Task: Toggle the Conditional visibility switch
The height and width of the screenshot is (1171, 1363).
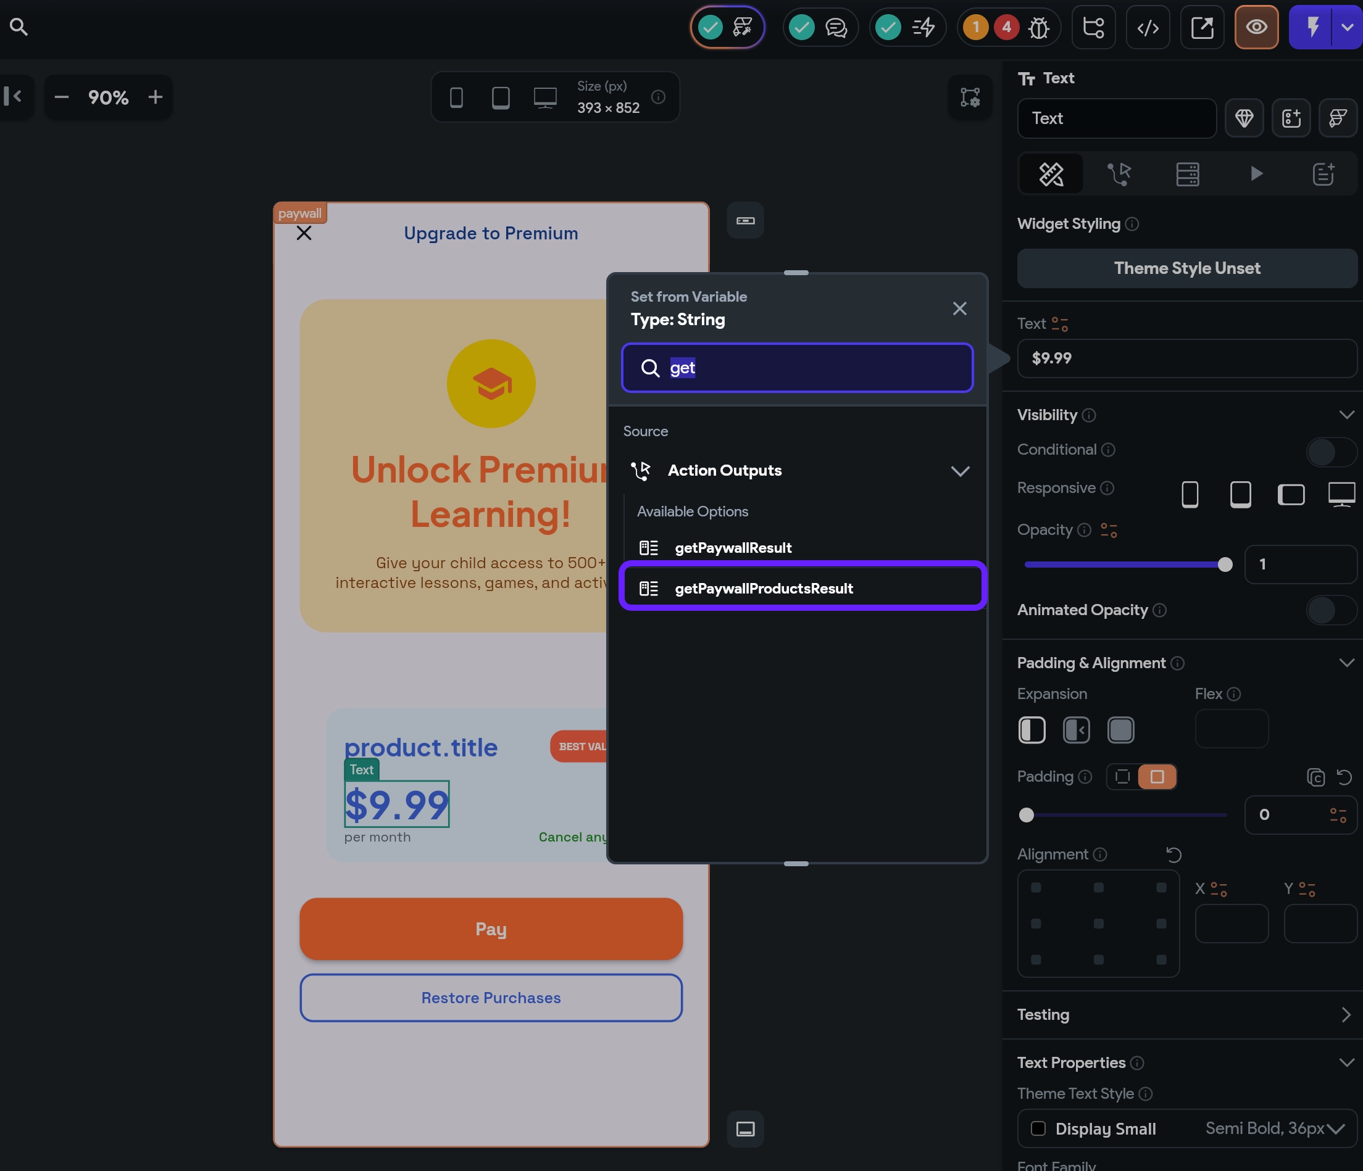Action: [1330, 451]
